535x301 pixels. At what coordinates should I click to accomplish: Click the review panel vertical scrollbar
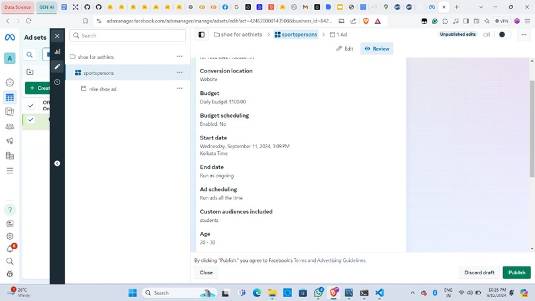(532, 129)
